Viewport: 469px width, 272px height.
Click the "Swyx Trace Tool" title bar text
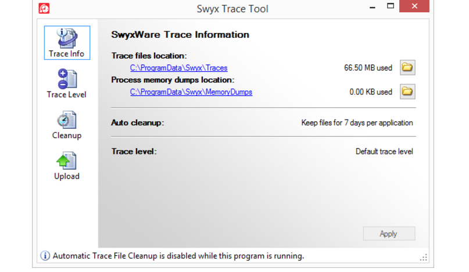(x=232, y=9)
